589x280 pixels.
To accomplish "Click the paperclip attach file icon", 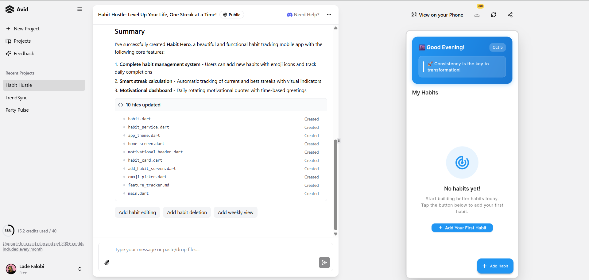I will [x=107, y=263].
